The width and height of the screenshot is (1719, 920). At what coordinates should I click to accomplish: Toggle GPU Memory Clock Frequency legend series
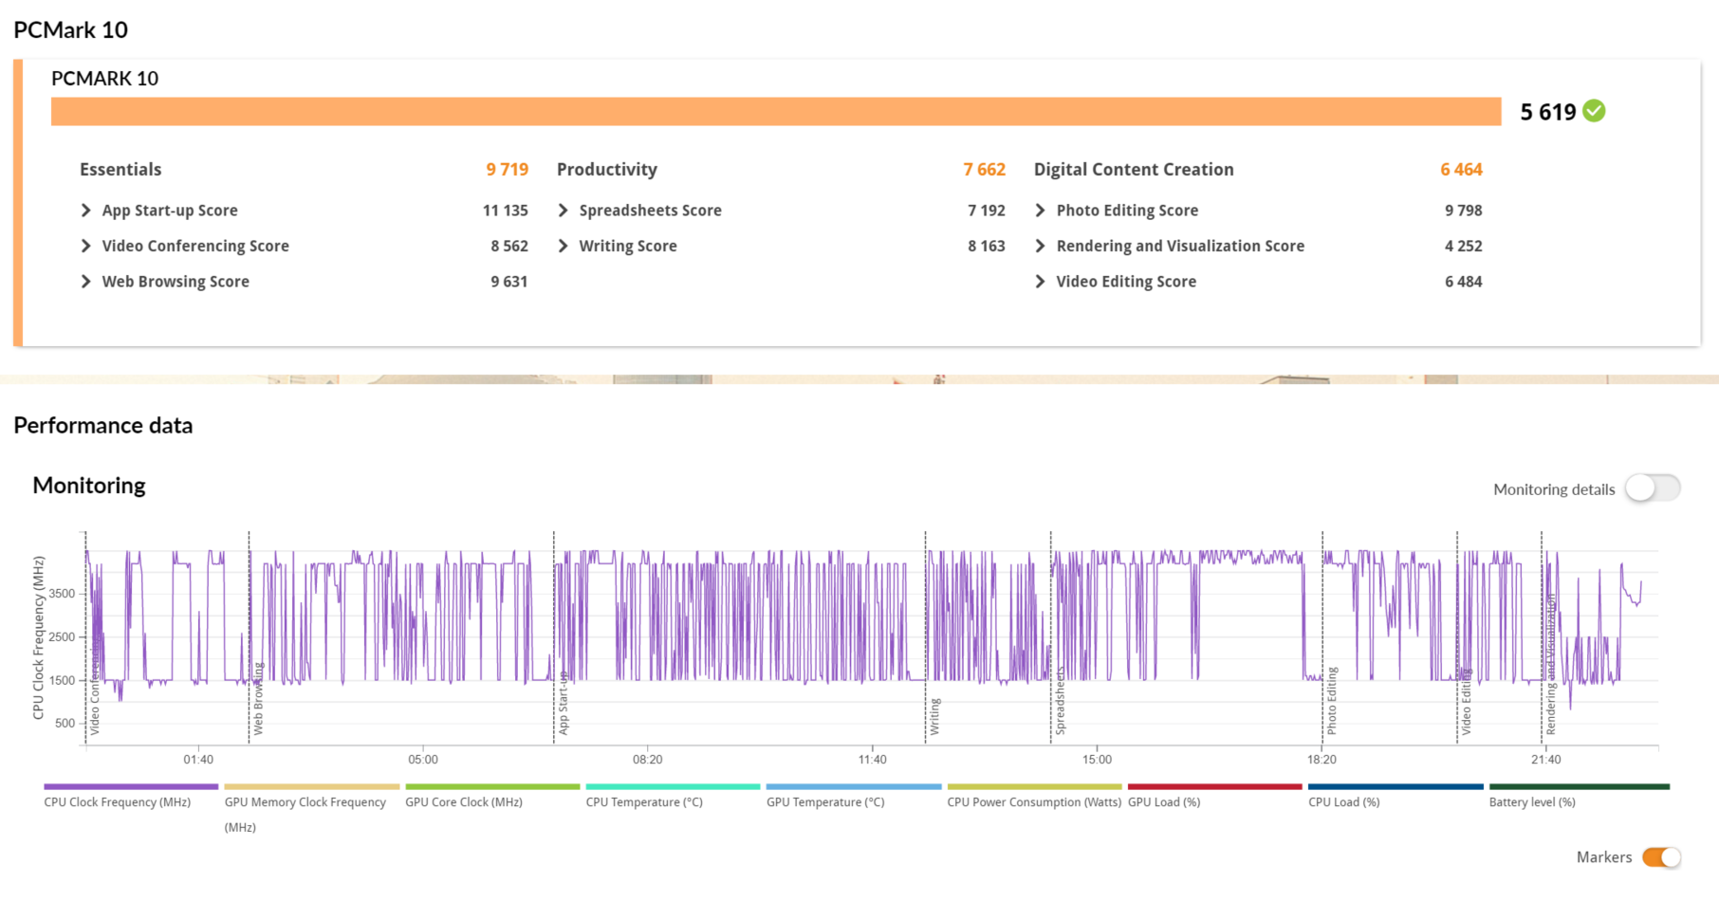(x=311, y=807)
